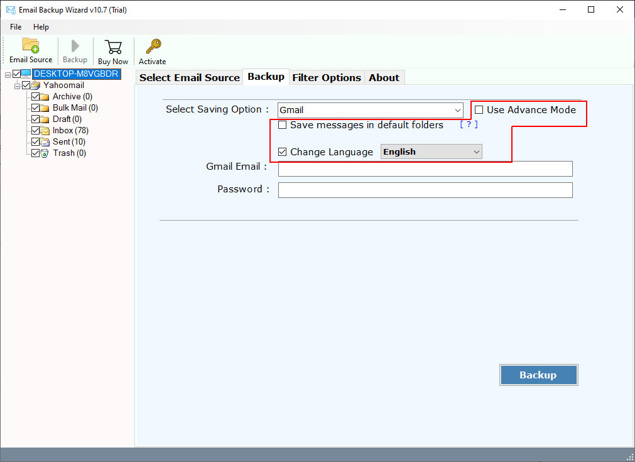Click the Trash bin icon
This screenshot has height=462, width=635.
pos(45,153)
